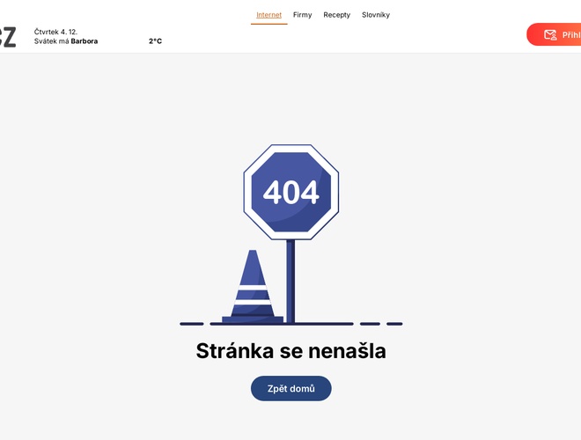Click the empty header area right of Slovníky

tap(458, 15)
